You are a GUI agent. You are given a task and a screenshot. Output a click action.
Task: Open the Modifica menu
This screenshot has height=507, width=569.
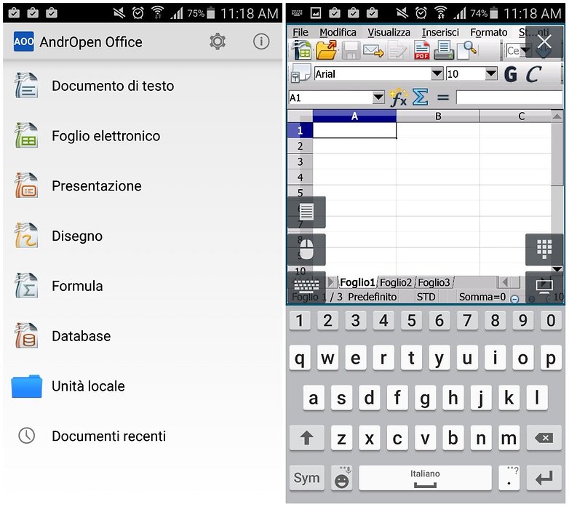point(338,32)
